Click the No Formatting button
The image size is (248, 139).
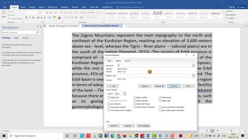coord(143,126)
